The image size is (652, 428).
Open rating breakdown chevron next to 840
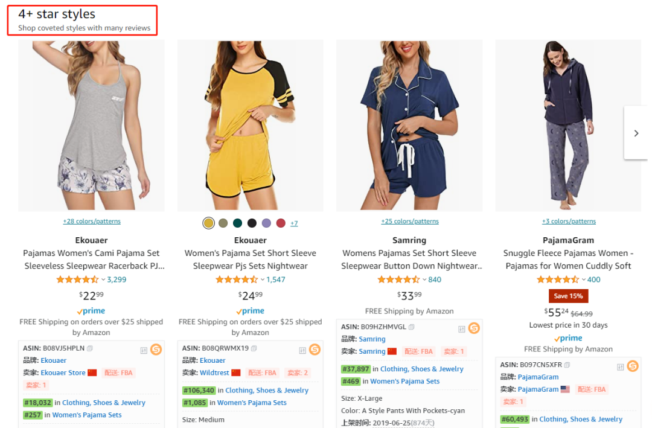424,279
